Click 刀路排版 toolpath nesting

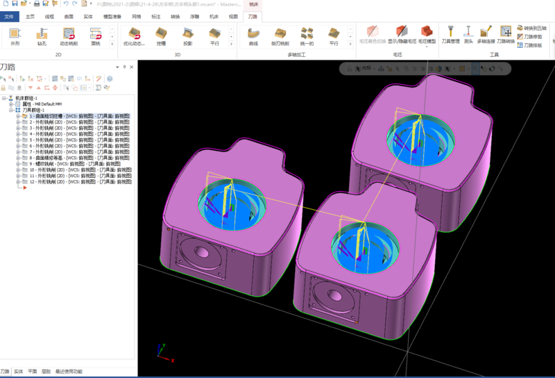pos(529,45)
